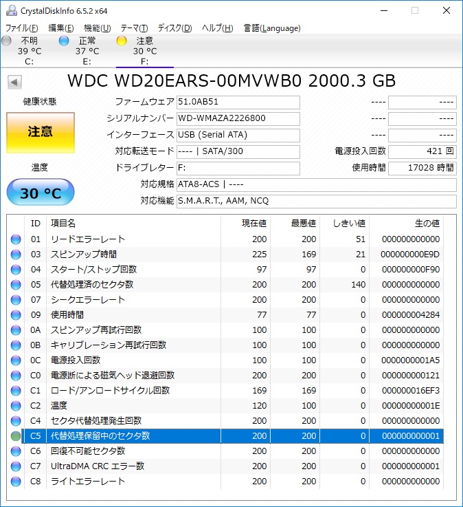Click status orb of row C6 回復不可能セクタ数

[16, 451]
